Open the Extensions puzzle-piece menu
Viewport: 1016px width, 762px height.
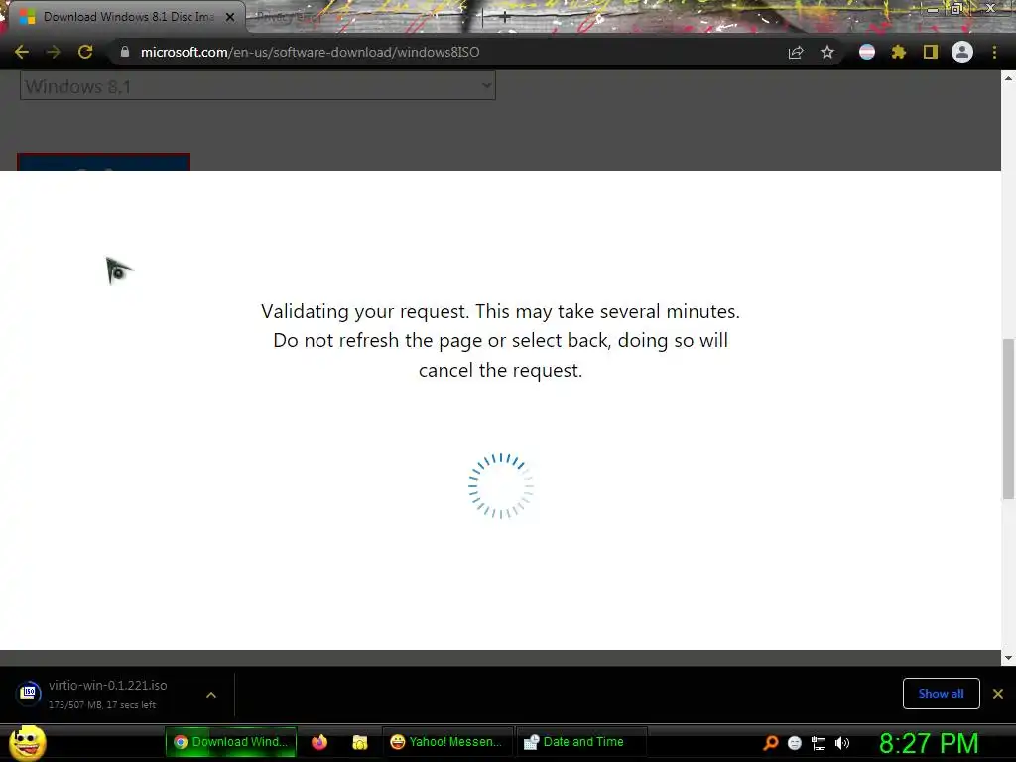tap(899, 52)
